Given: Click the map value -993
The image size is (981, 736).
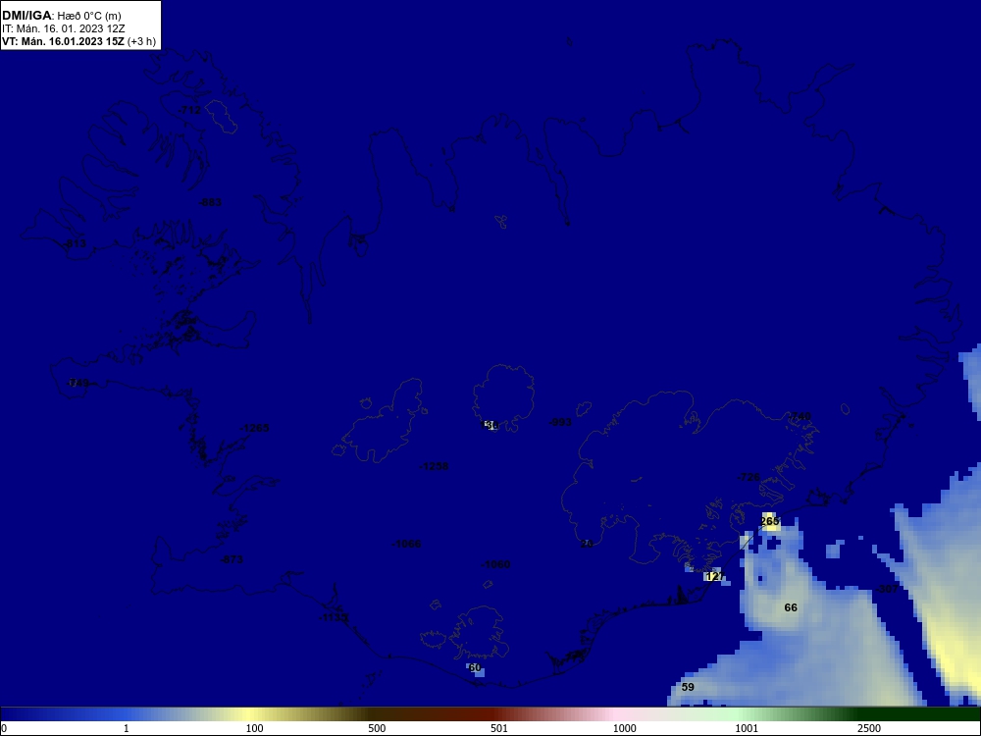Looking at the screenshot, I should 560,422.
